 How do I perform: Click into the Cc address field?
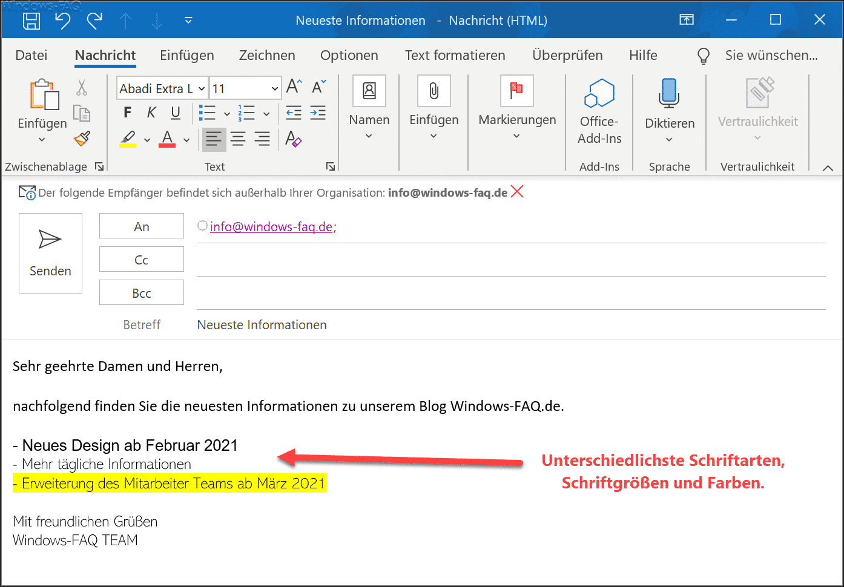511,260
